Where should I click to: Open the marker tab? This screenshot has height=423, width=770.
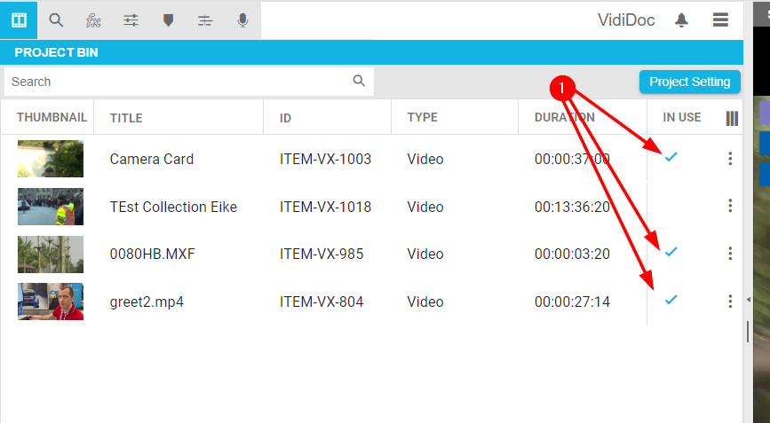point(168,20)
